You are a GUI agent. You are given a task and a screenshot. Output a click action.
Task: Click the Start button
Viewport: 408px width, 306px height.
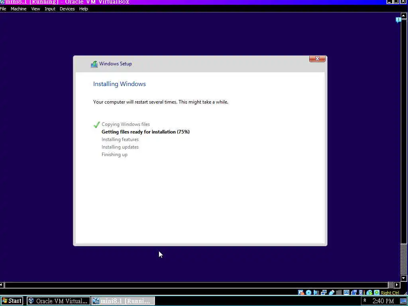click(12, 301)
